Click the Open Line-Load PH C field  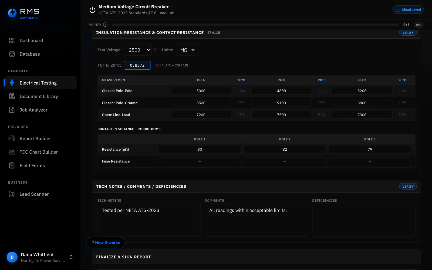pyautogui.click(x=362, y=115)
